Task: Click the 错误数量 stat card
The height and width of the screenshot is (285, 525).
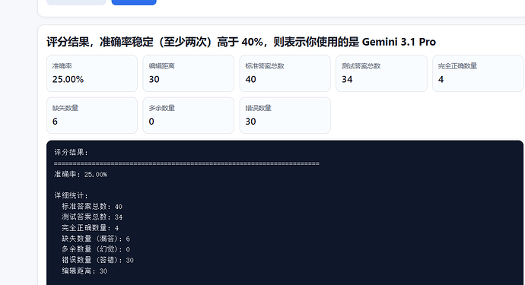Action: click(285, 116)
